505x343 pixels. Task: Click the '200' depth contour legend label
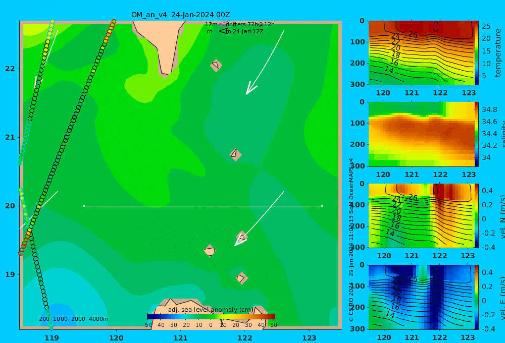tap(44, 319)
